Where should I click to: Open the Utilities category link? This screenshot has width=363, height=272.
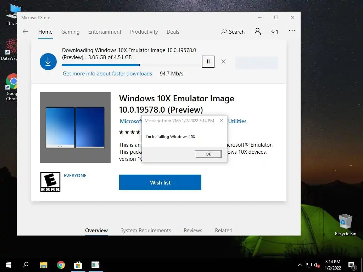click(x=237, y=121)
